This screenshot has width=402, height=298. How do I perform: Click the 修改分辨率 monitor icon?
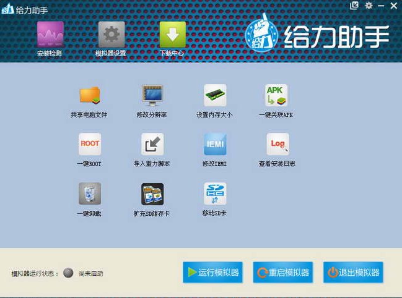click(152, 95)
